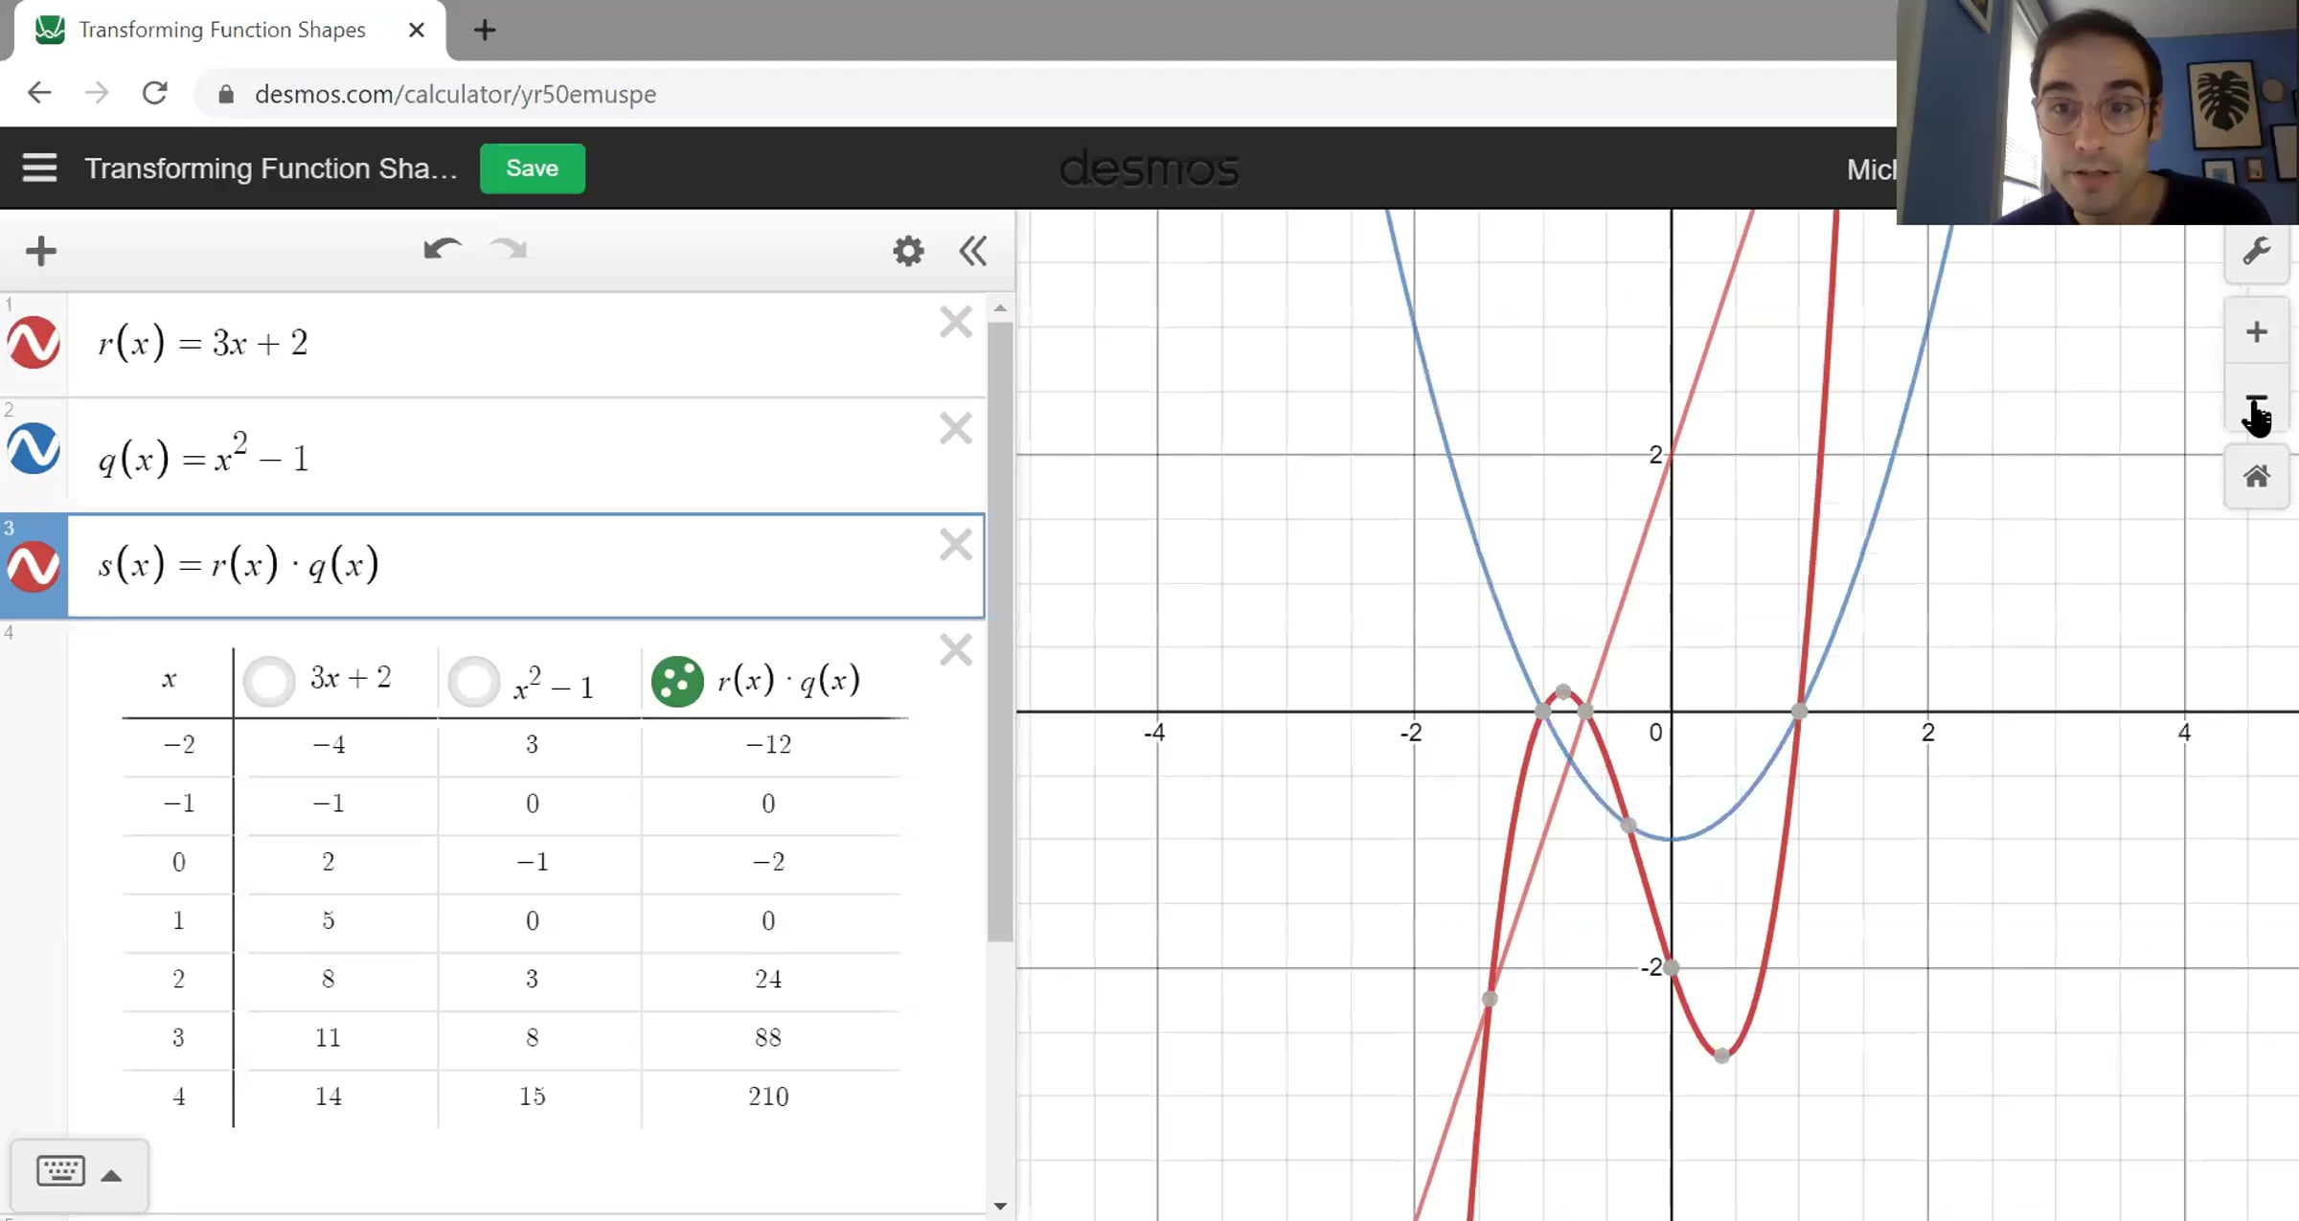
Task: Open a new browser tab
Action: (x=485, y=30)
